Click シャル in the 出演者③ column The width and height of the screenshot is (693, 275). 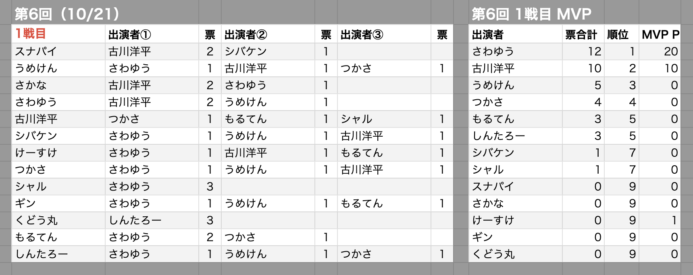pos(356,119)
